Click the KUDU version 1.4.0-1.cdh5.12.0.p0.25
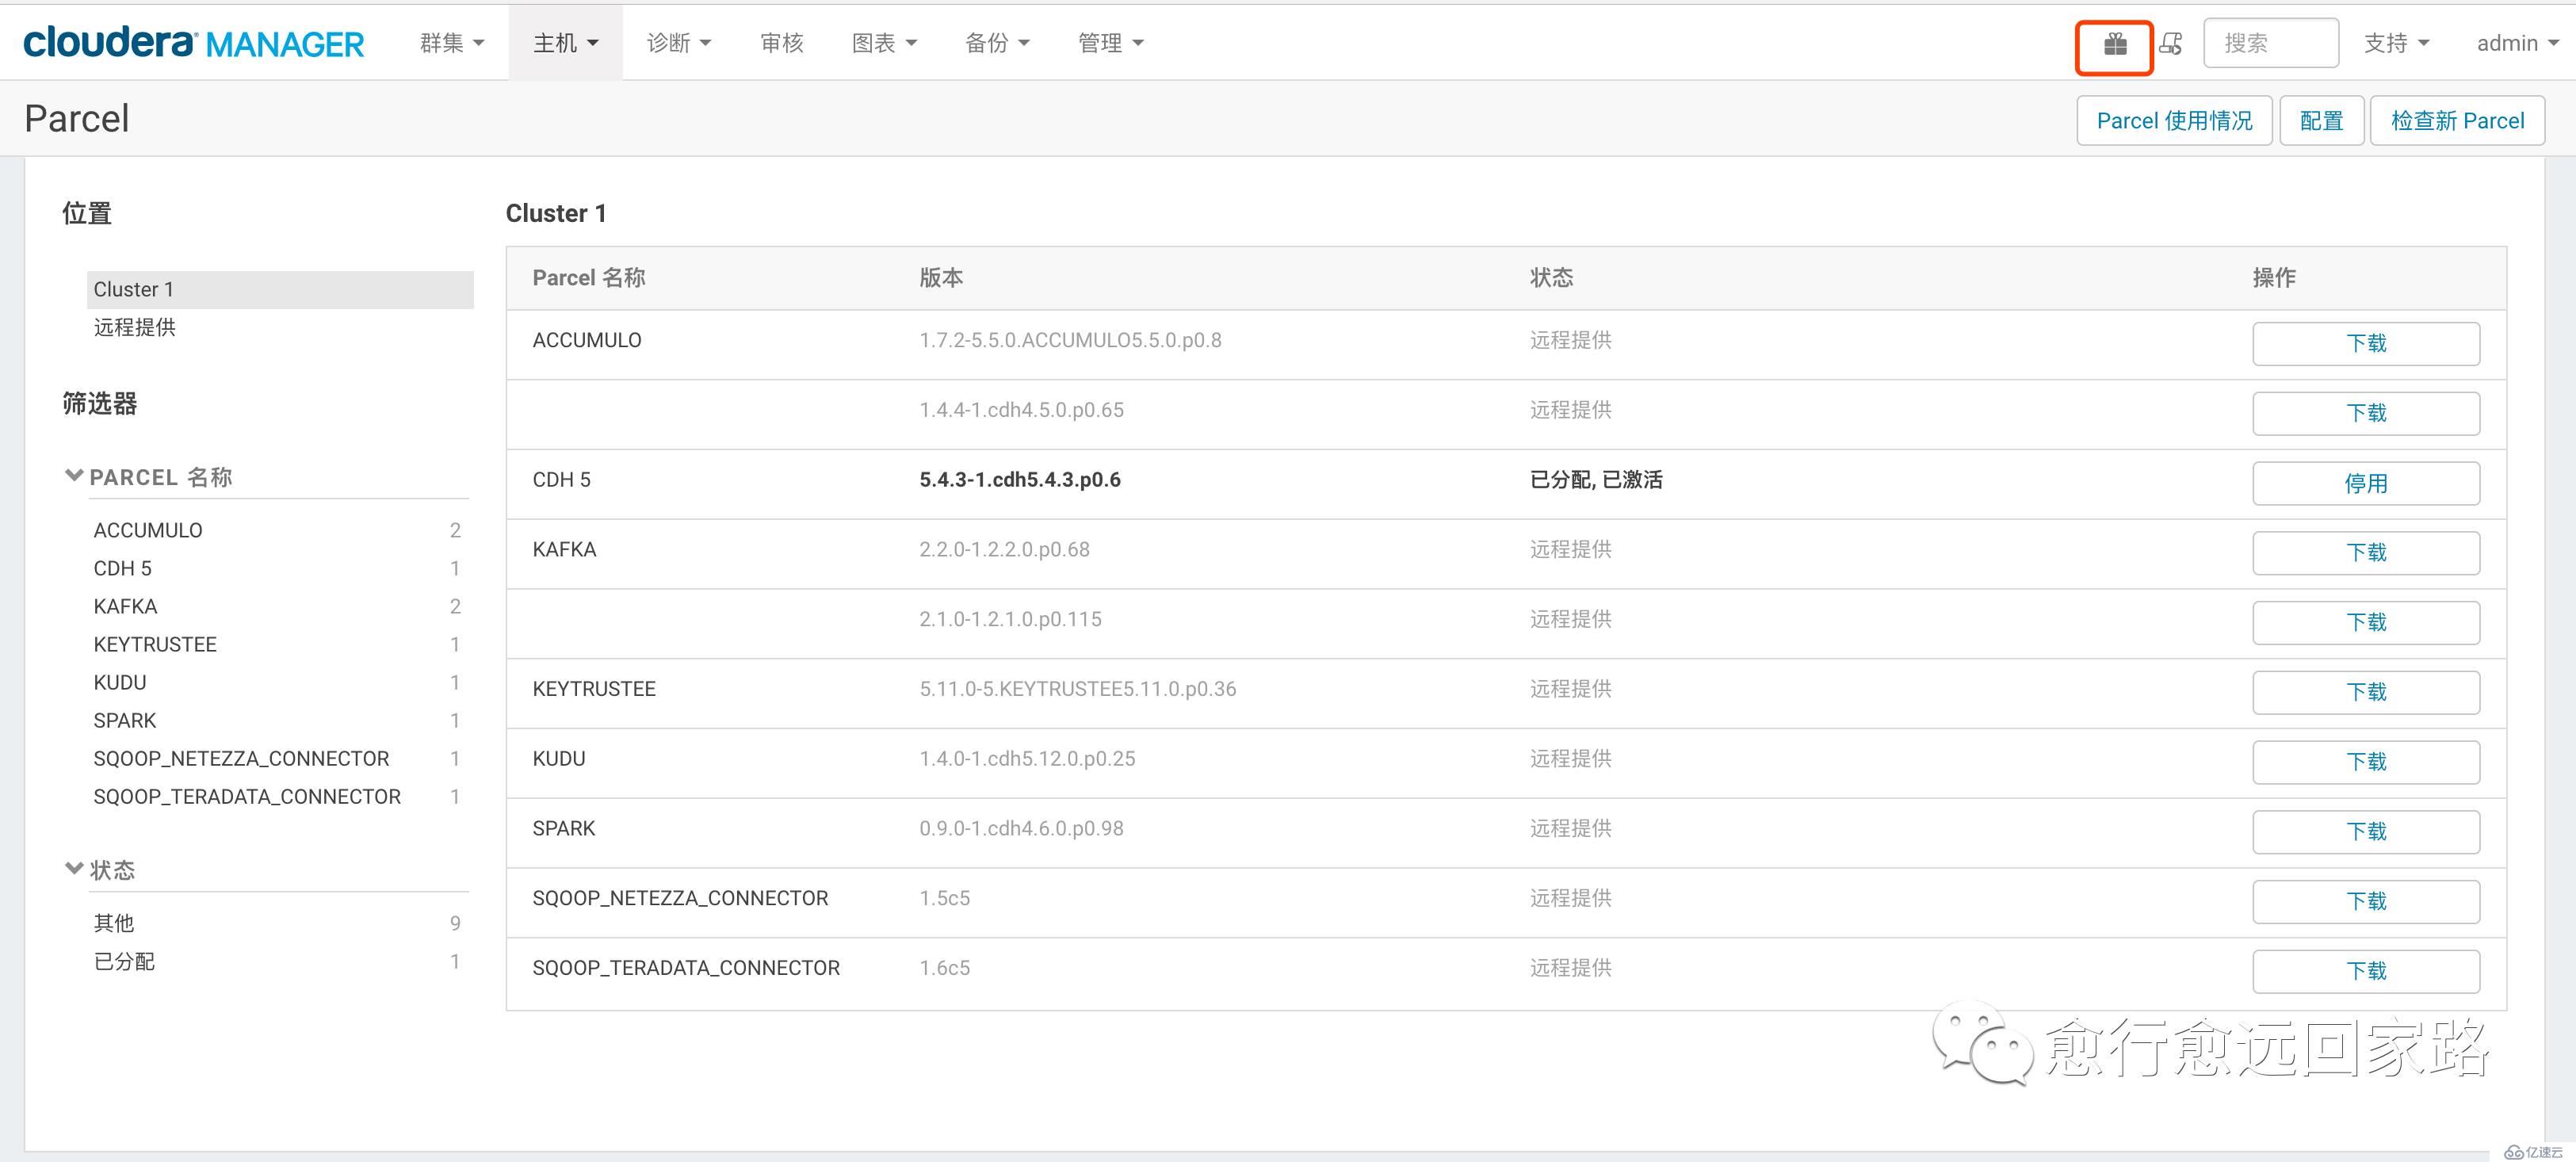 pos(1027,759)
